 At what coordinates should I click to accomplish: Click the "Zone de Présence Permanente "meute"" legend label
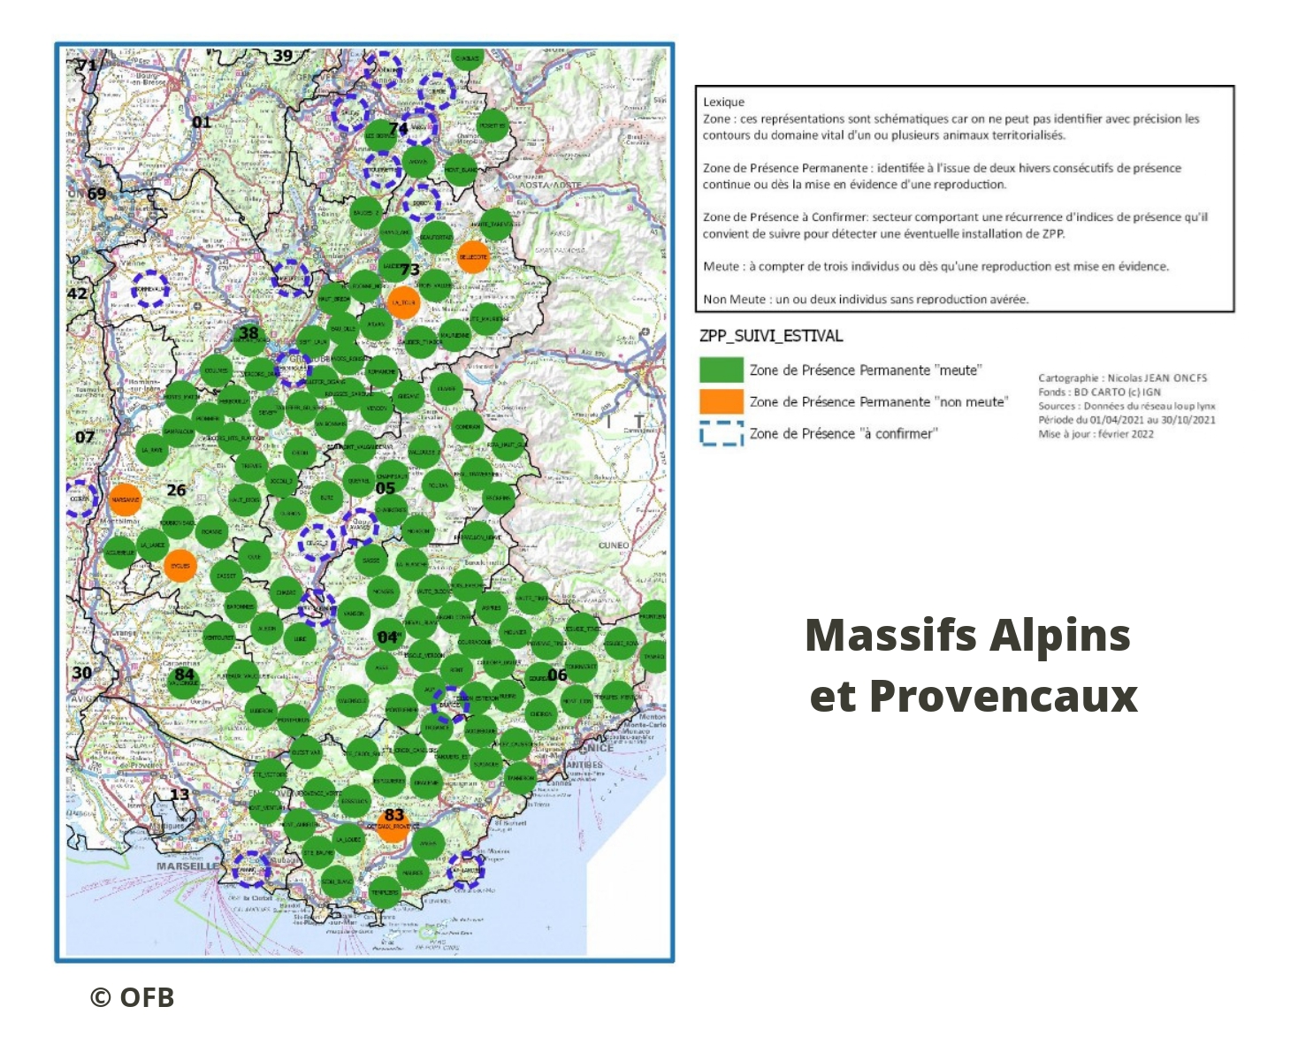[866, 370]
